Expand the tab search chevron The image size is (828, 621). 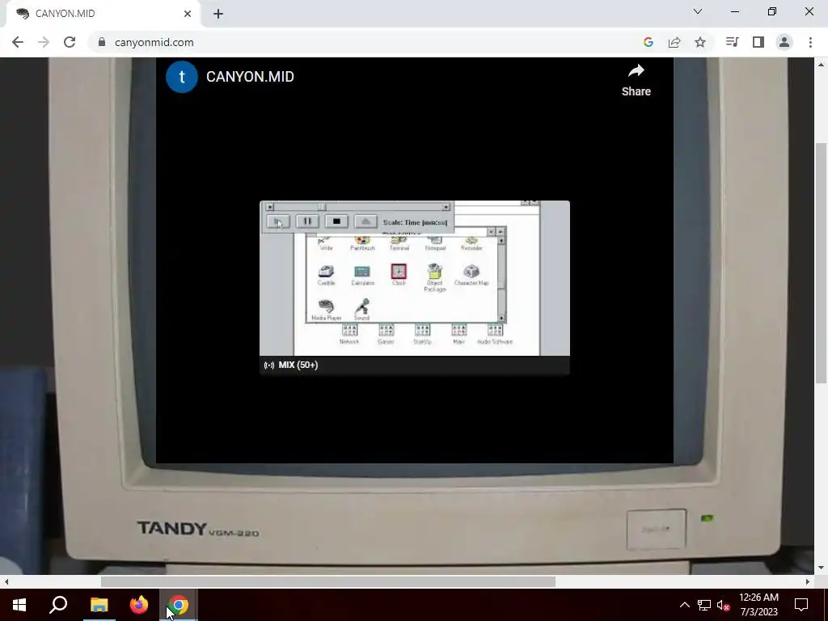[698, 11]
